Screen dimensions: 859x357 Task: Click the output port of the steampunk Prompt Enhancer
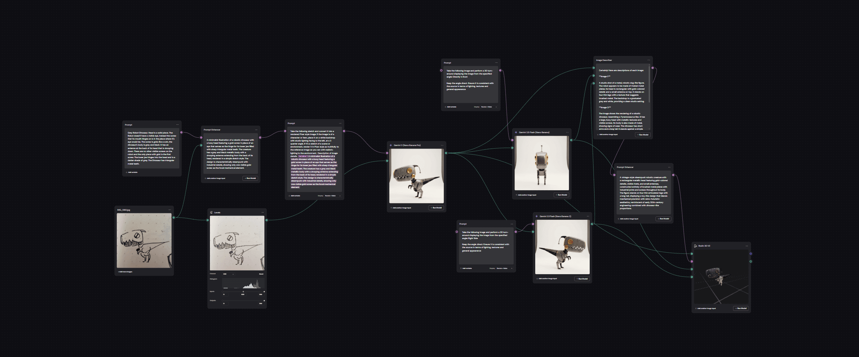tap(673, 175)
